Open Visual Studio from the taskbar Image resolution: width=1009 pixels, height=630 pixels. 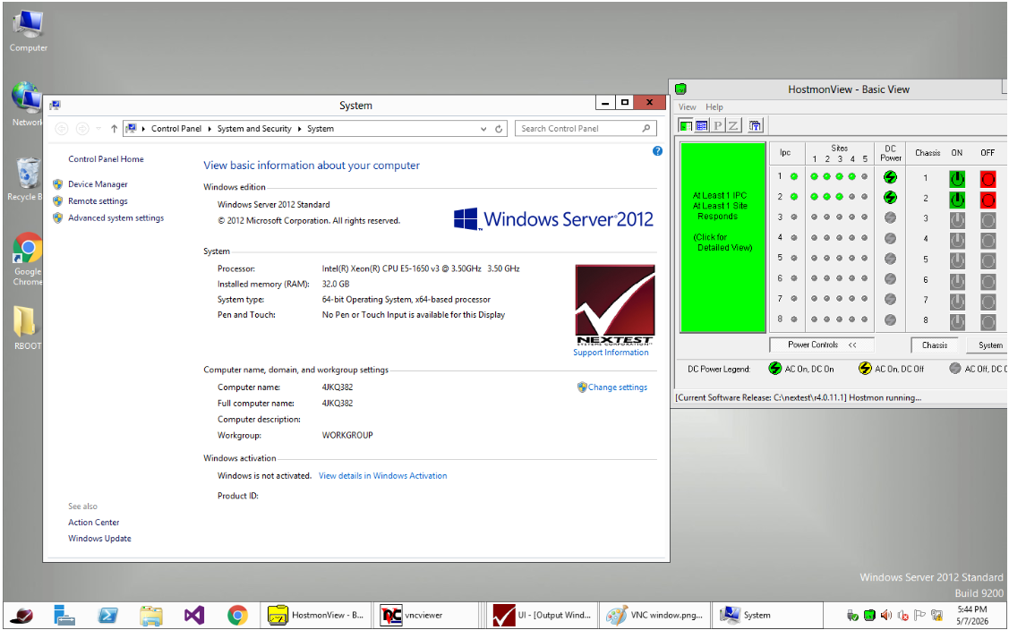(193, 616)
